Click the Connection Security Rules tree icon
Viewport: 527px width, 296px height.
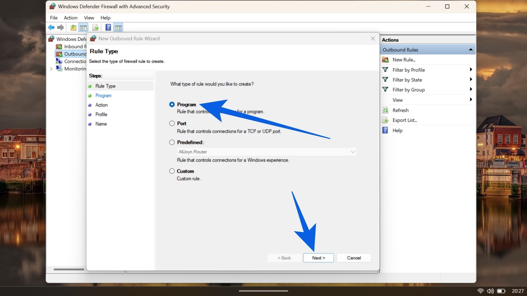(59, 61)
